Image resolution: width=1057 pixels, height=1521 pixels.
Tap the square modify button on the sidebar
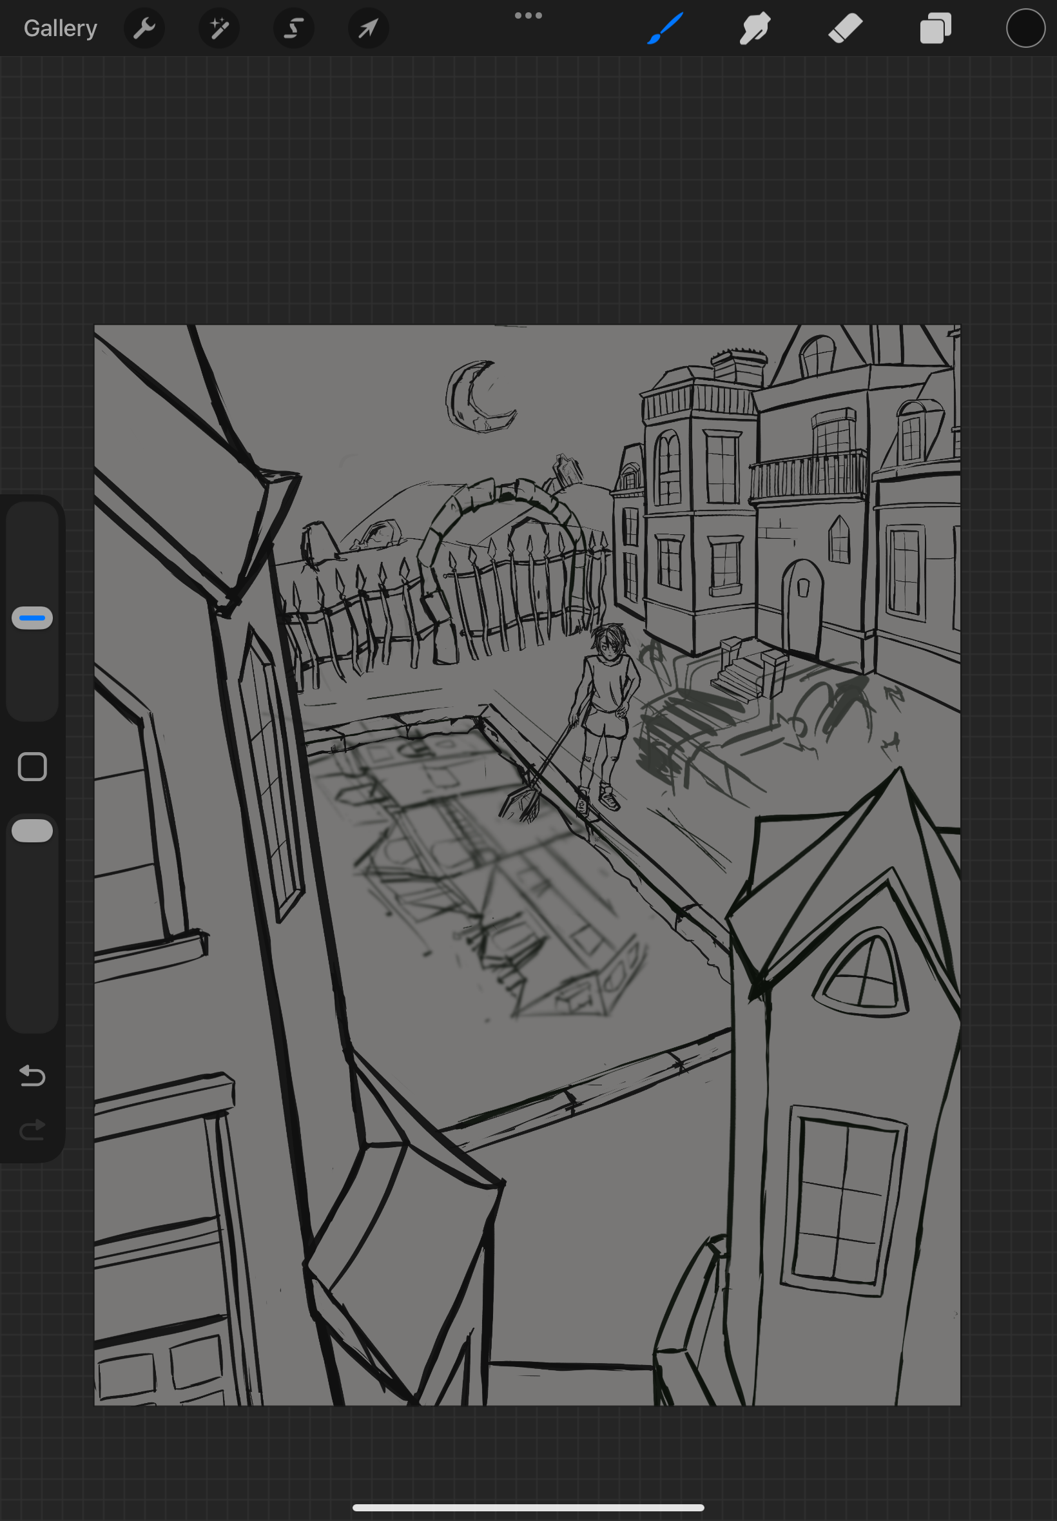point(32,766)
